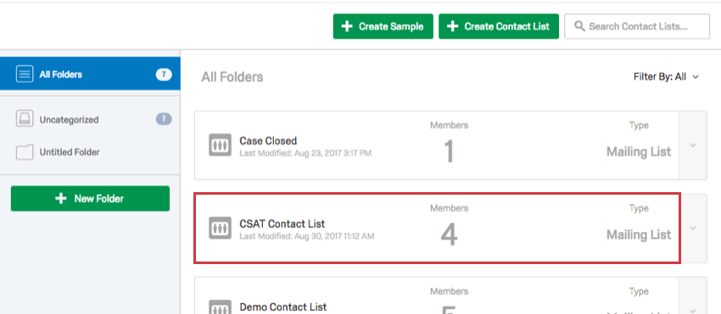Expand the CSAT Contact List options chevron

click(x=693, y=229)
